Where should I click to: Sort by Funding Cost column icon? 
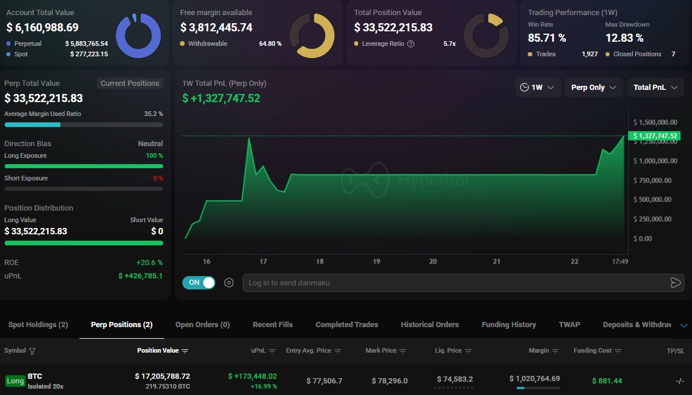[x=618, y=351]
